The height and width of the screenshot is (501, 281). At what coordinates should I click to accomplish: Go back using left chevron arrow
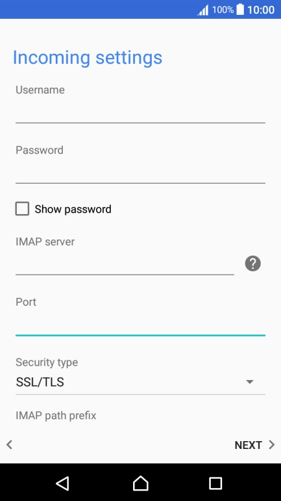point(9,444)
